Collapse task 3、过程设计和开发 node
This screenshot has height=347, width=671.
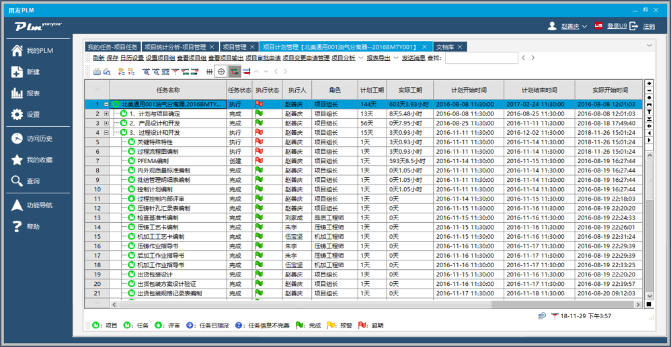click(106, 133)
